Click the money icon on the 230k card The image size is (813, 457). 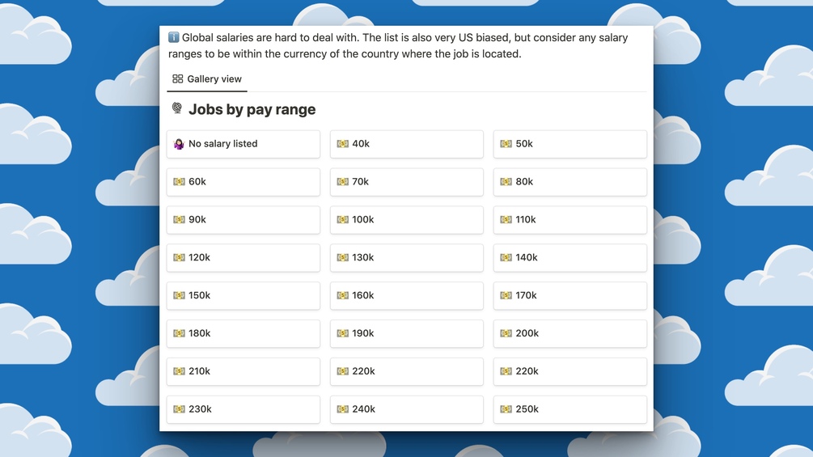[179, 409]
